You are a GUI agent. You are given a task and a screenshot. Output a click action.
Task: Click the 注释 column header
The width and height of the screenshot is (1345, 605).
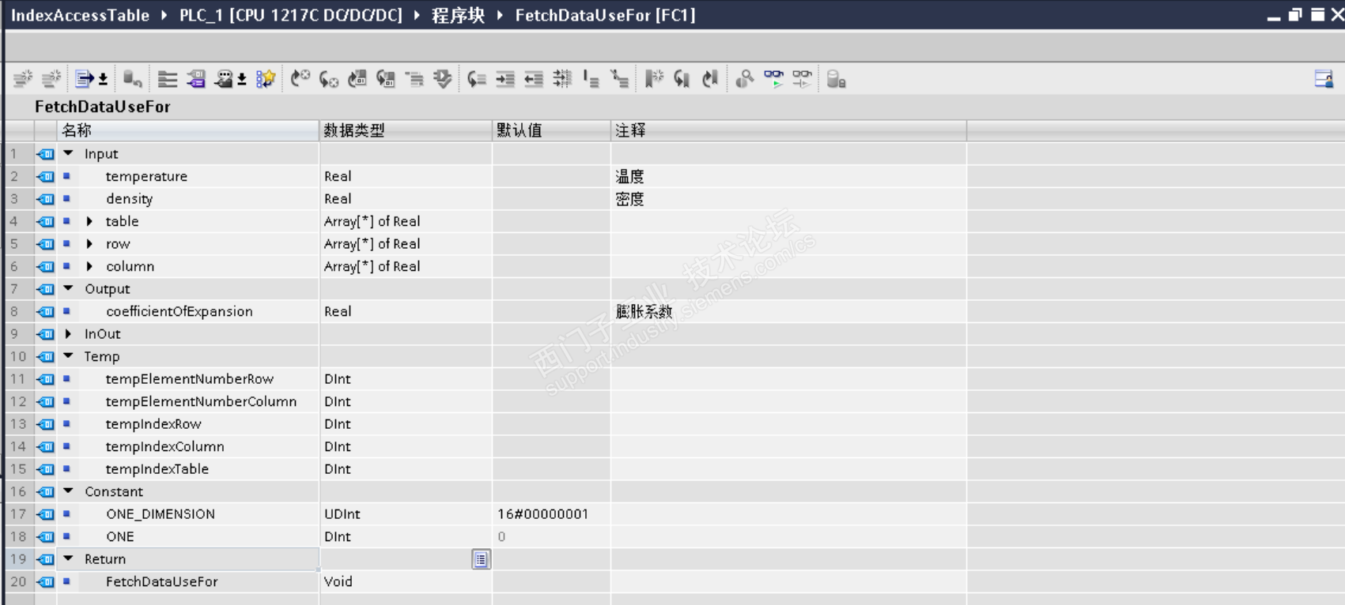click(788, 130)
